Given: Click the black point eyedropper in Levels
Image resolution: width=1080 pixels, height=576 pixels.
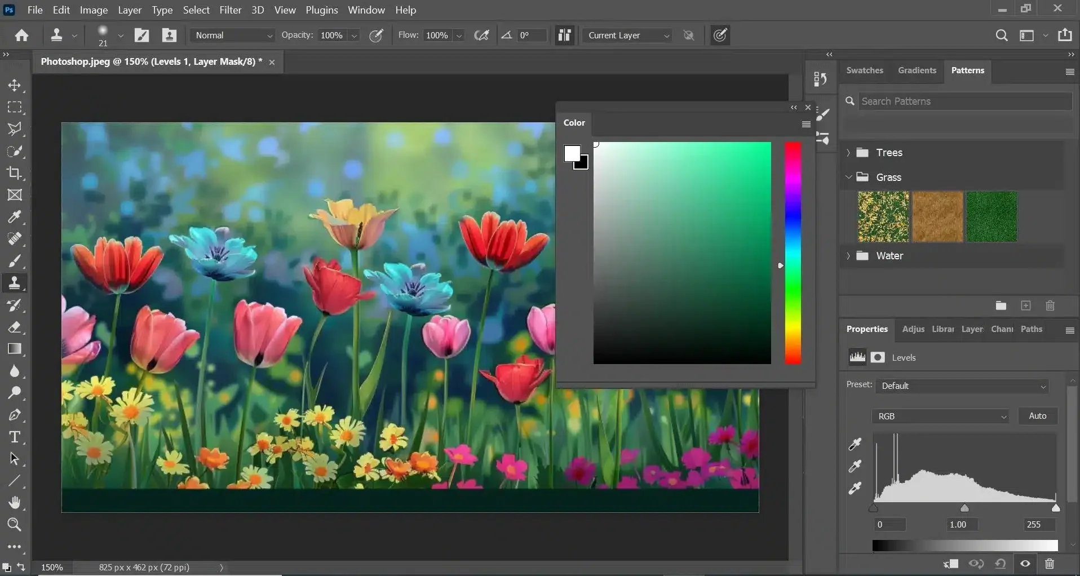Looking at the screenshot, I should tap(856, 444).
